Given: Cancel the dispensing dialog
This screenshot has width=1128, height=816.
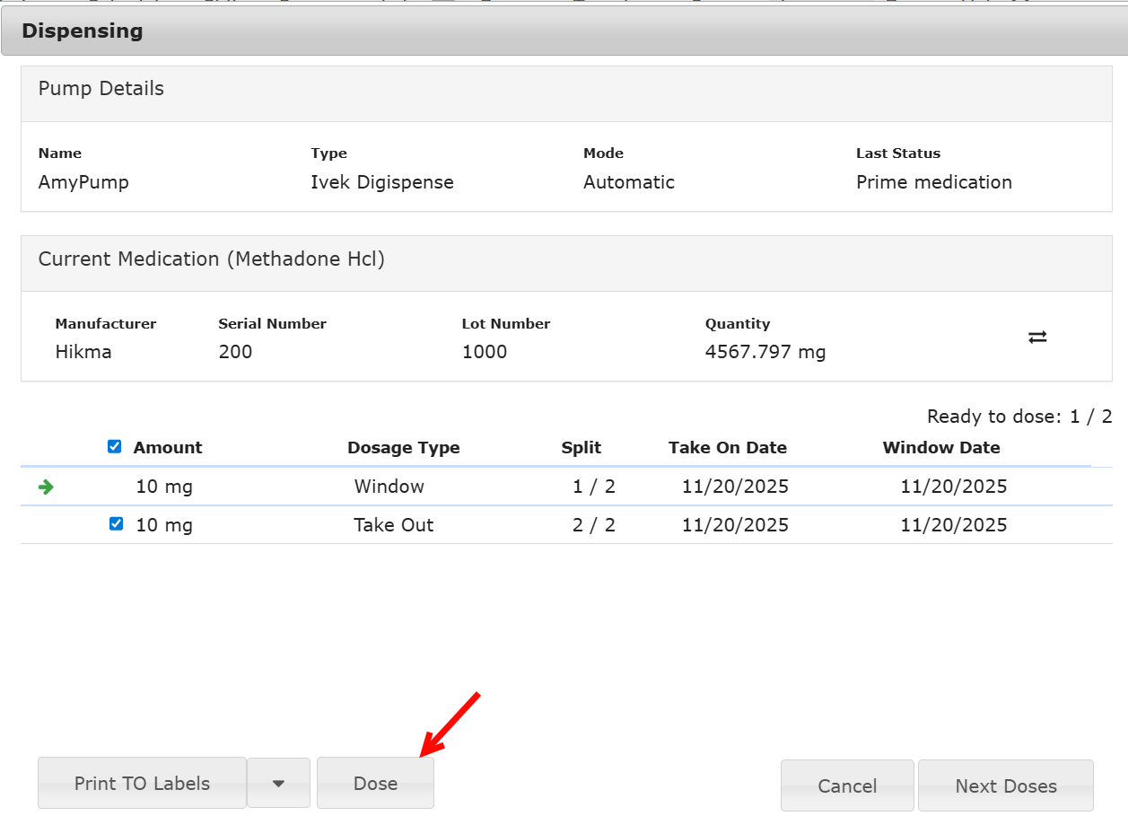Looking at the screenshot, I should pos(846,786).
